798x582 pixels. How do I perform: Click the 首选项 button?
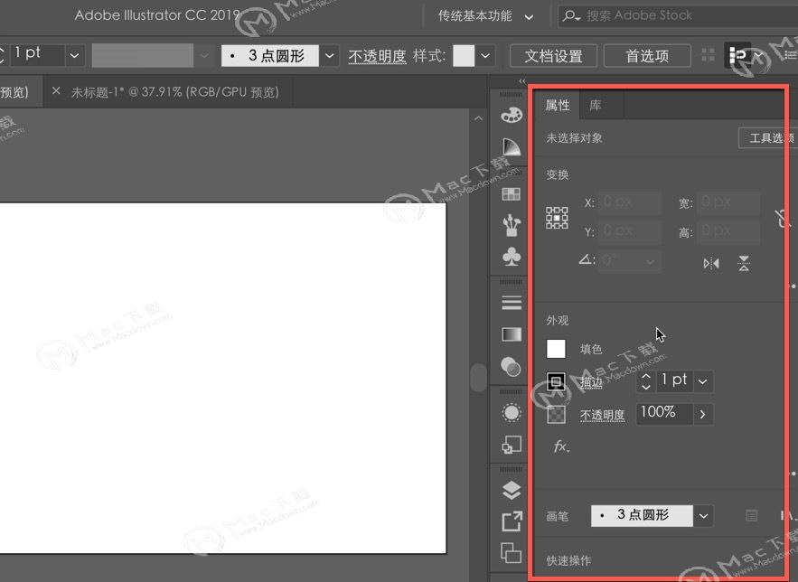click(647, 55)
